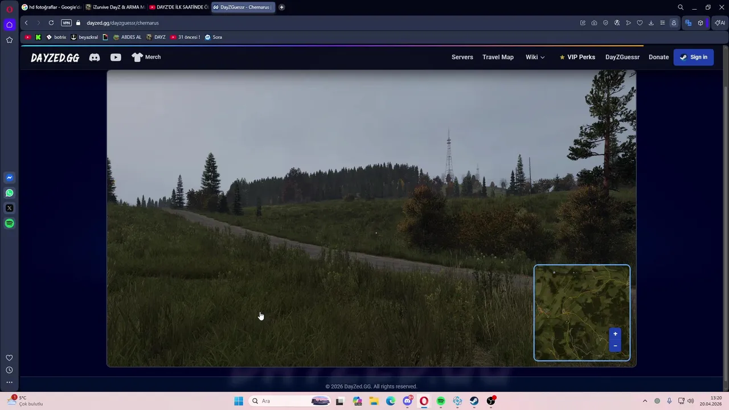This screenshot has height=410, width=729.
Task: Open the 31 öncesi ! bookmark
Action: pos(185,37)
